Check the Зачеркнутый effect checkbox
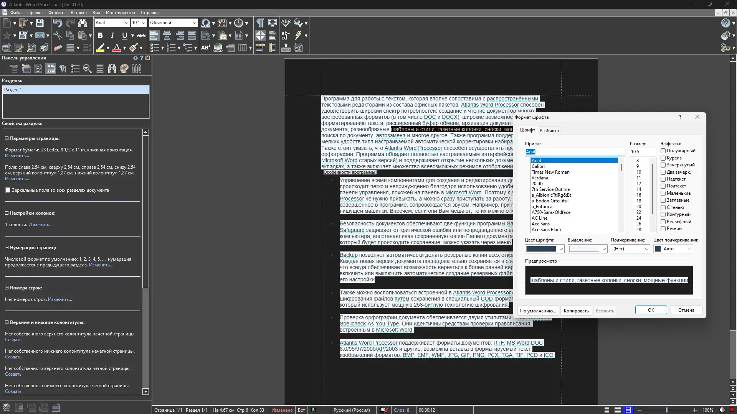The width and height of the screenshot is (737, 414). point(663,165)
